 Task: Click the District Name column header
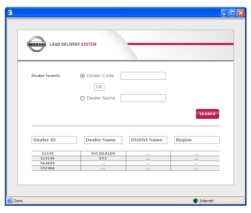coord(148,140)
